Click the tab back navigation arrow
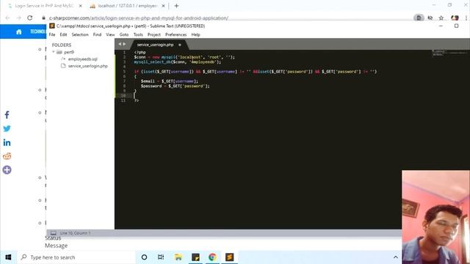470x264 pixels. tap(120, 44)
